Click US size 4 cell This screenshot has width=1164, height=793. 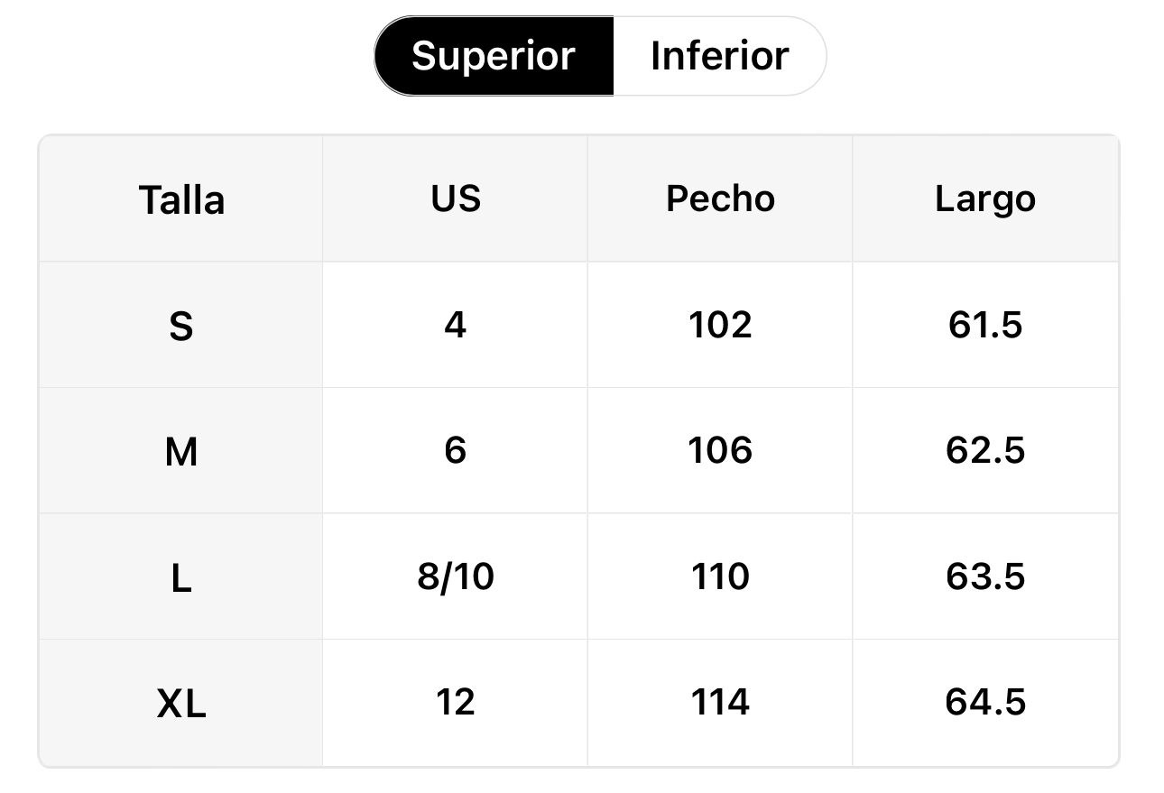tap(456, 326)
